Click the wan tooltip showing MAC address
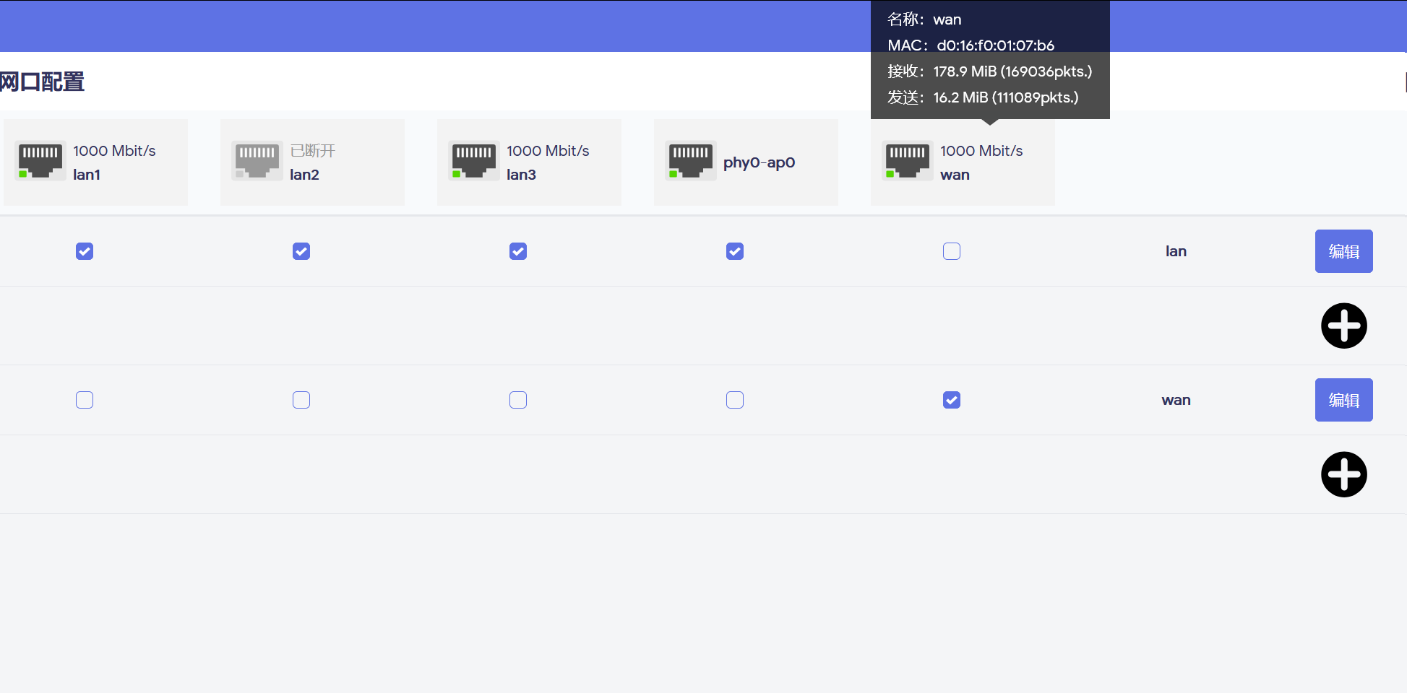The image size is (1407, 693). tap(989, 58)
